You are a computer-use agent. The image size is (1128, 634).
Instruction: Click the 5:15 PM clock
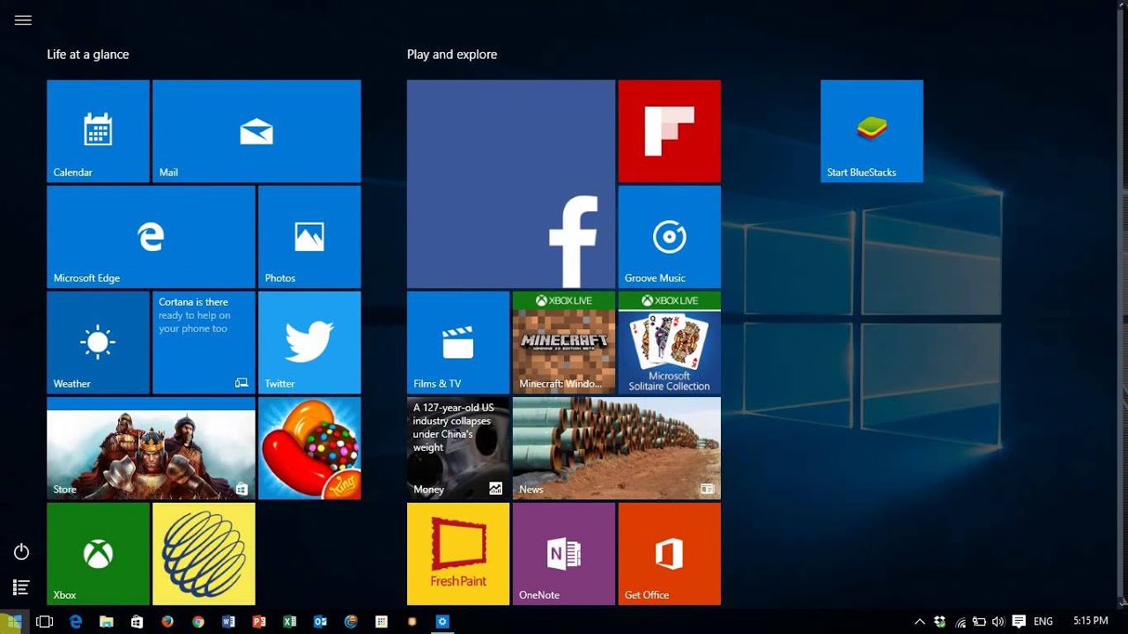(x=1091, y=622)
